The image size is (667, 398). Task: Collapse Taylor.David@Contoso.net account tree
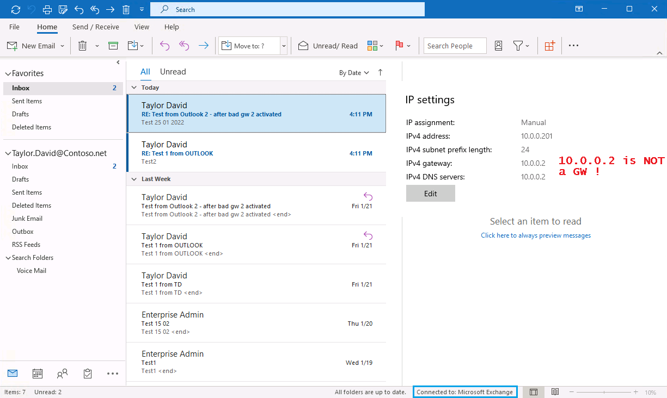pyautogui.click(x=8, y=153)
